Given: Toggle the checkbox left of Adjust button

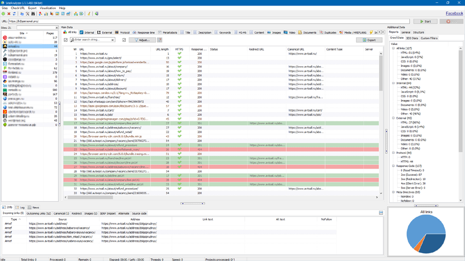Looking at the screenshot, I should point(124,40).
